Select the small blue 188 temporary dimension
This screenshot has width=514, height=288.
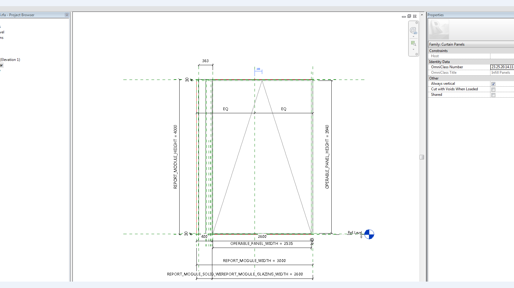point(258,69)
